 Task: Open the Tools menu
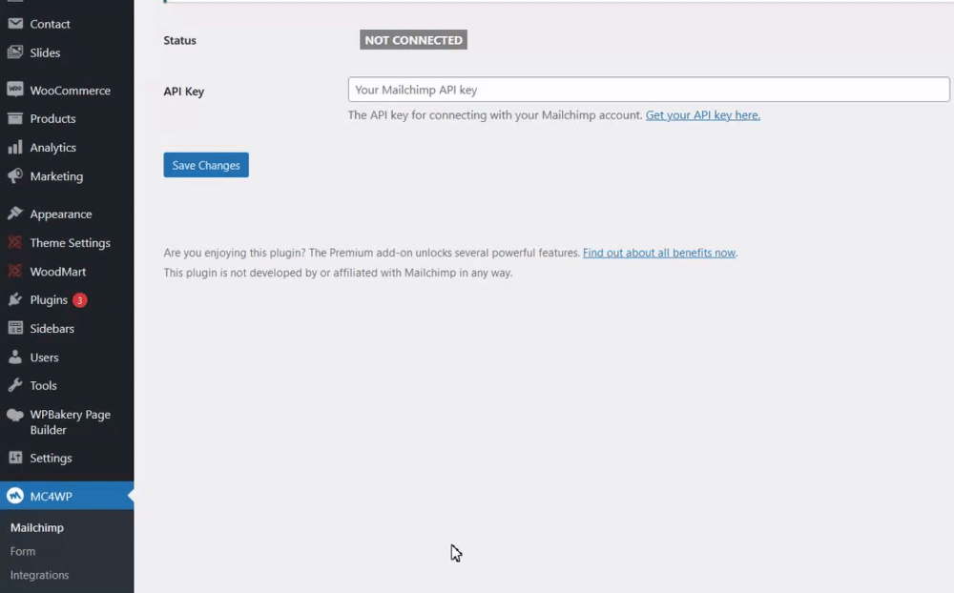tap(43, 385)
